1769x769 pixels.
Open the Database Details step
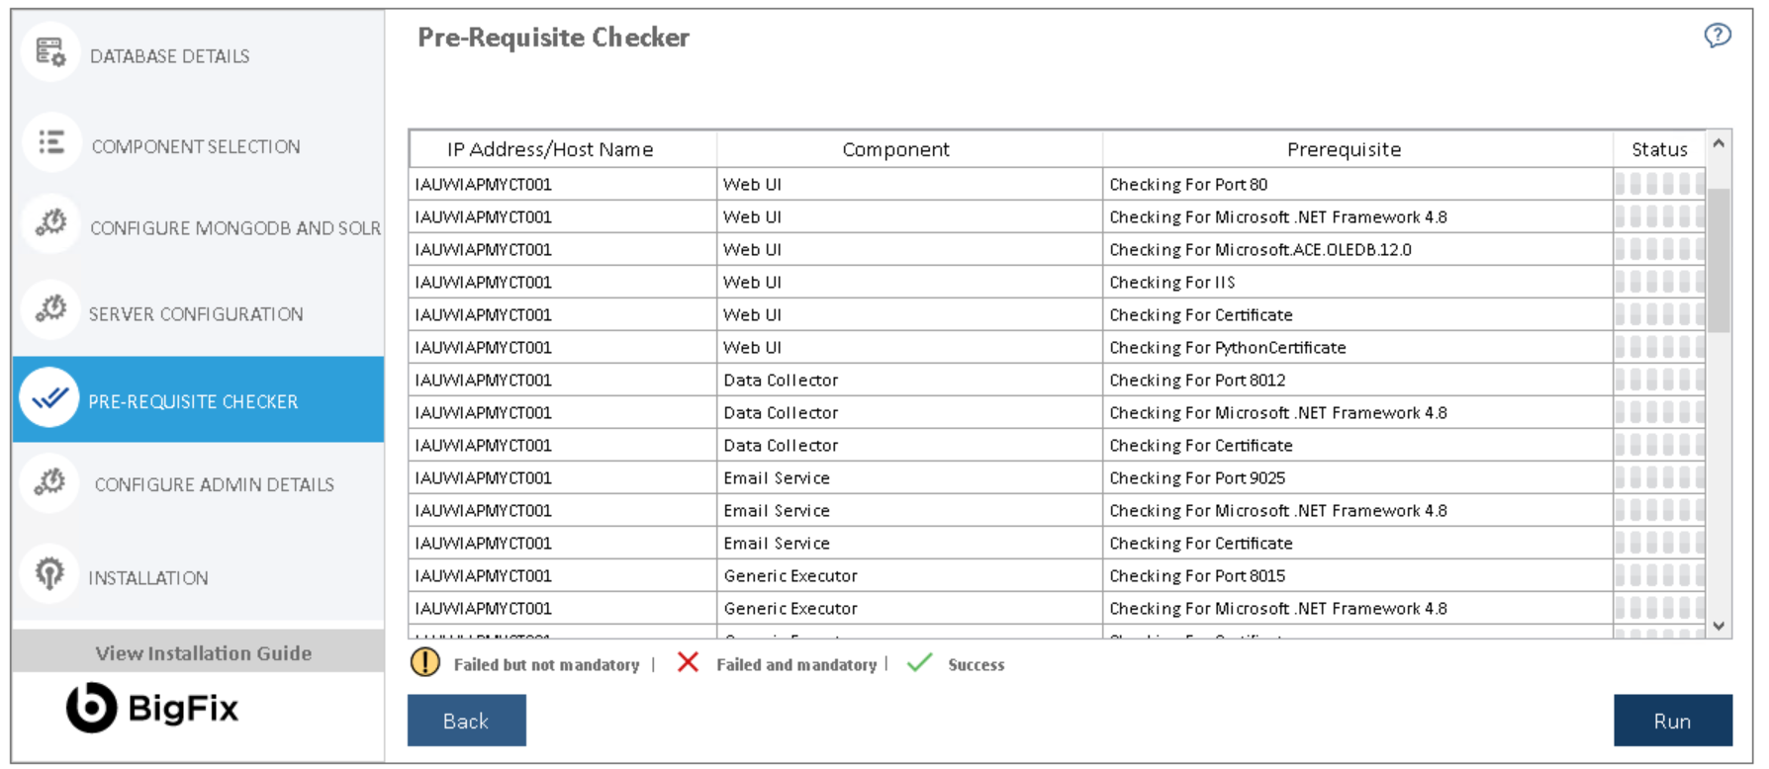(x=169, y=56)
